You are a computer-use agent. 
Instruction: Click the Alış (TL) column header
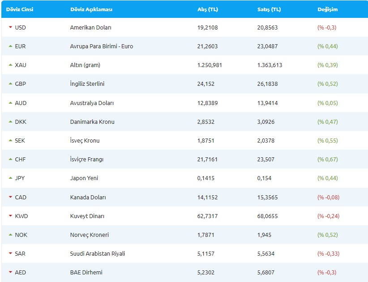pyautogui.click(x=207, y=9)
